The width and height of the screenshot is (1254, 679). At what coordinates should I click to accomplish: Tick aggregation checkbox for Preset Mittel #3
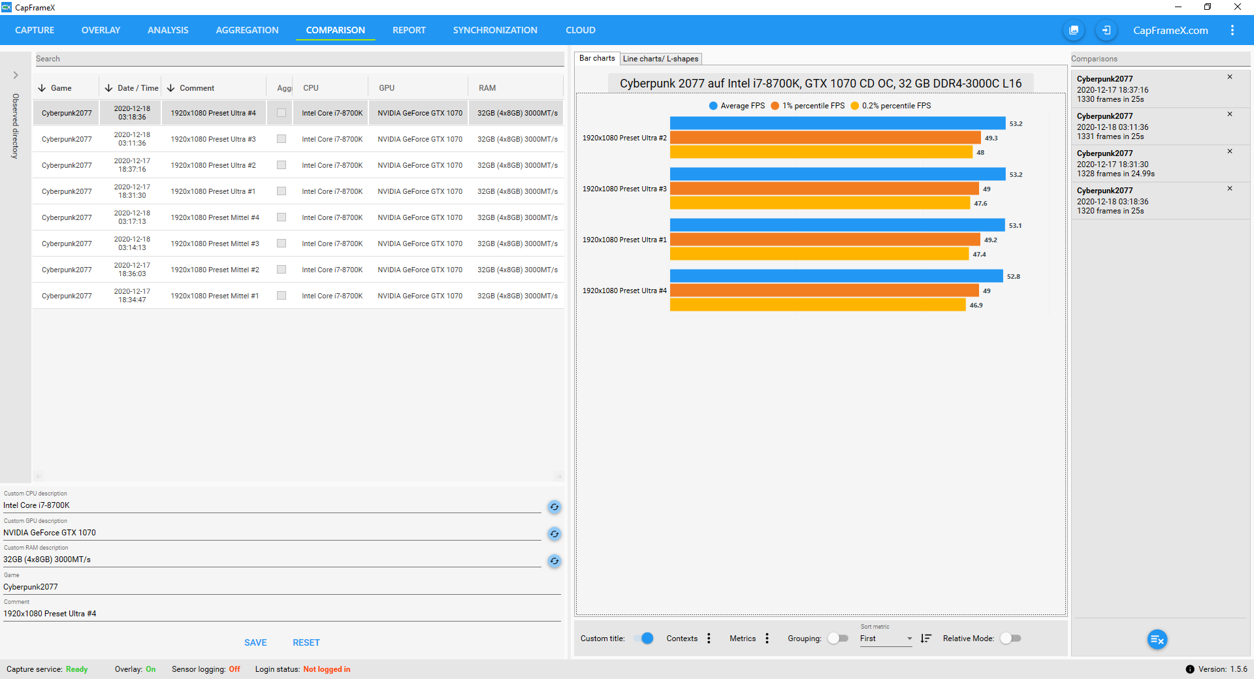click(281, 244)
